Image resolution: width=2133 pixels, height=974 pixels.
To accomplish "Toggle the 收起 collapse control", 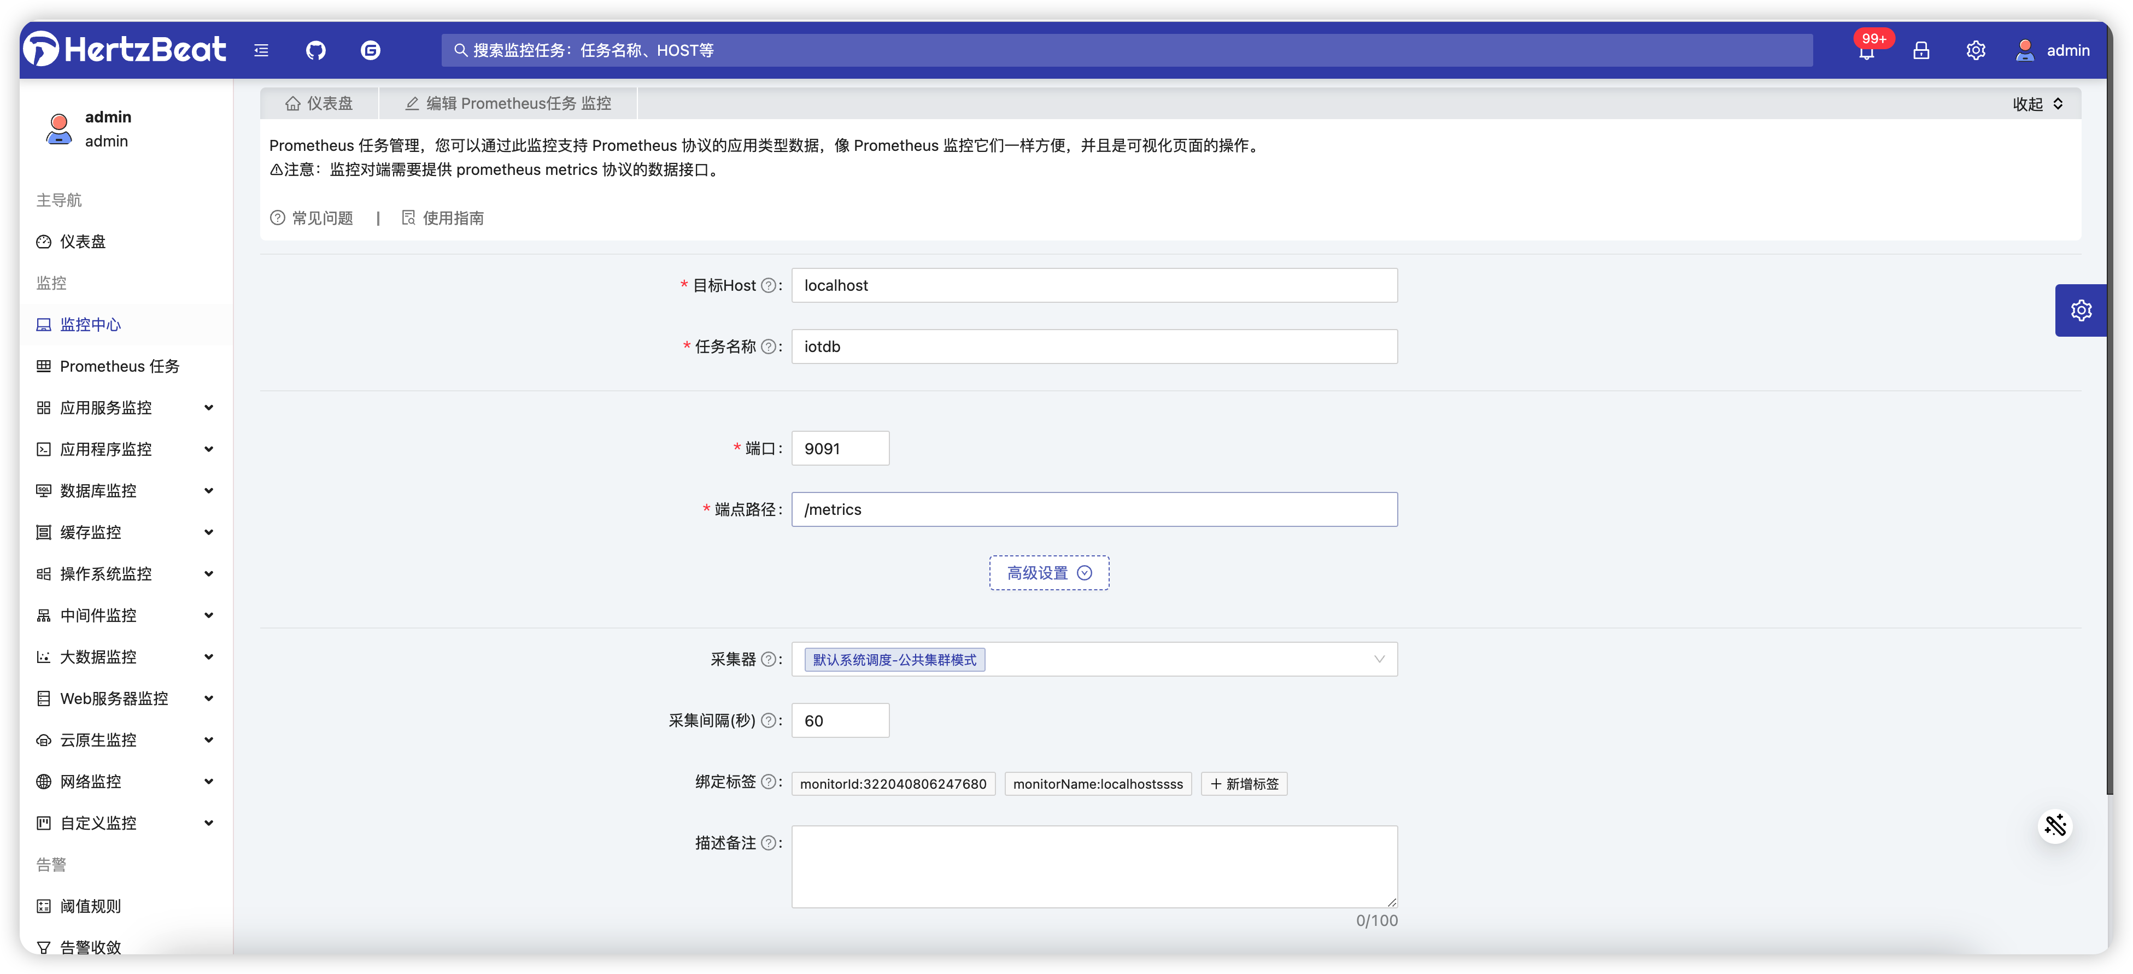I will point(2037,104).
